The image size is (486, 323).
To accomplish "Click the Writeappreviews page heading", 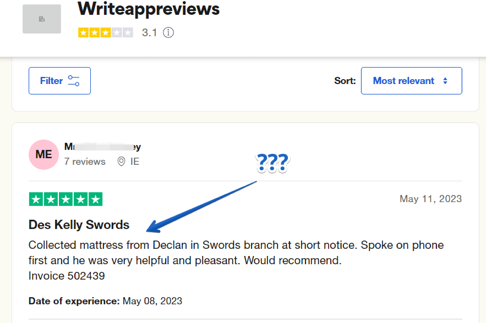I will [x=149, y=9].
